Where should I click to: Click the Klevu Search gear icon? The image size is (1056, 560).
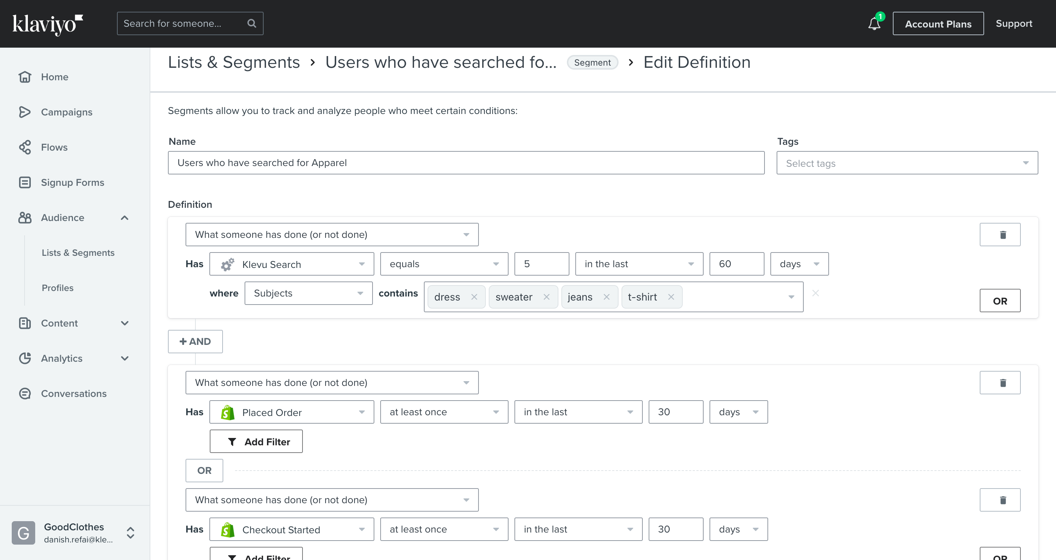(227, 264)
